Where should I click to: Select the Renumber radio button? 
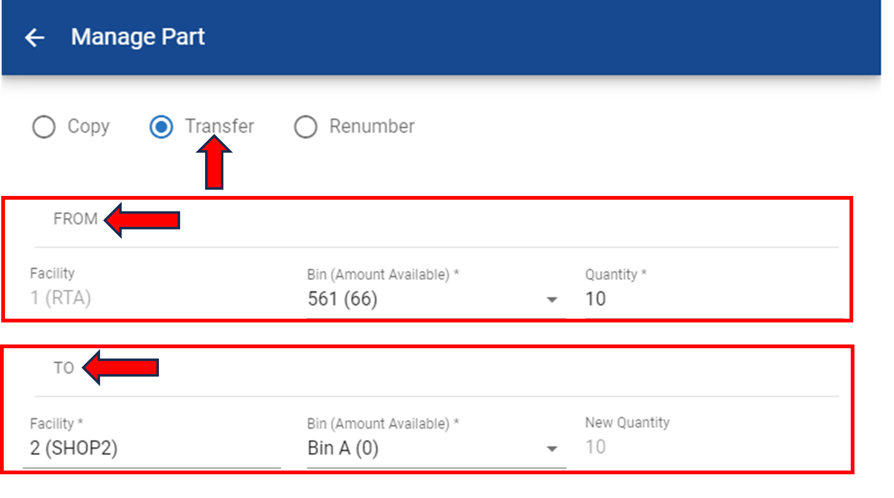pyautogui.click(x=306, y=126)
